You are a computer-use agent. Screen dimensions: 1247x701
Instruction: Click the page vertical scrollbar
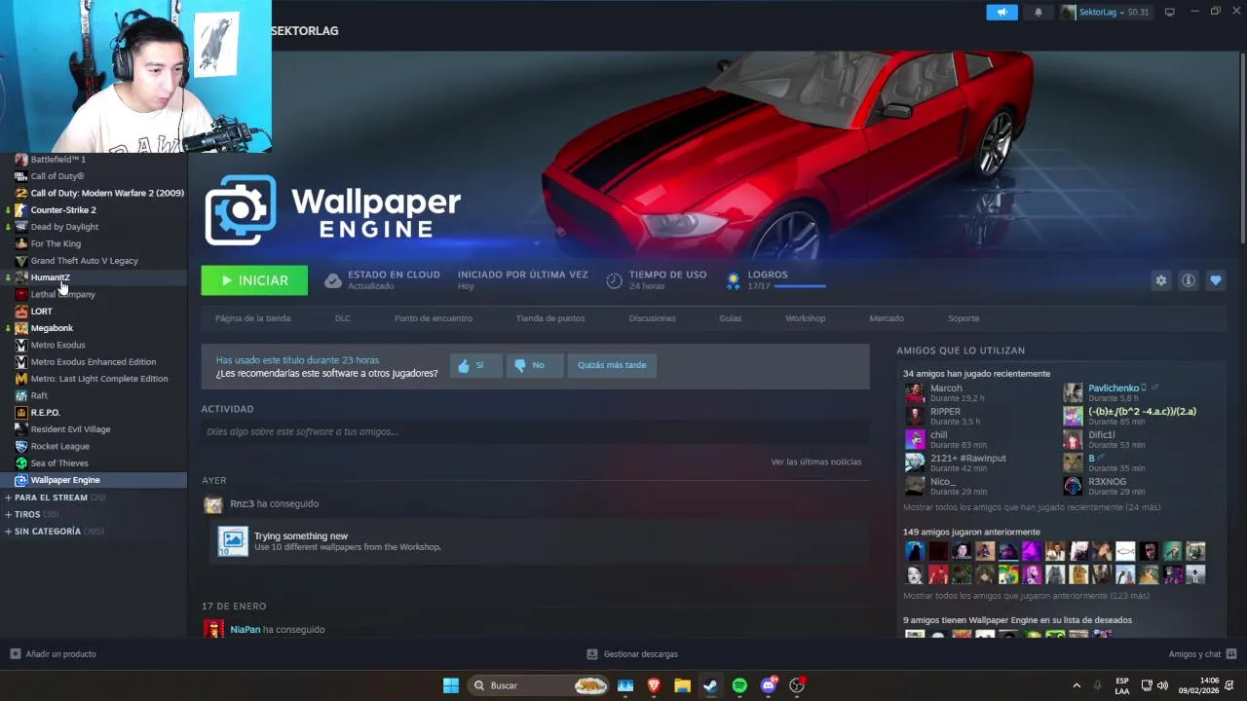(1242, 146)
